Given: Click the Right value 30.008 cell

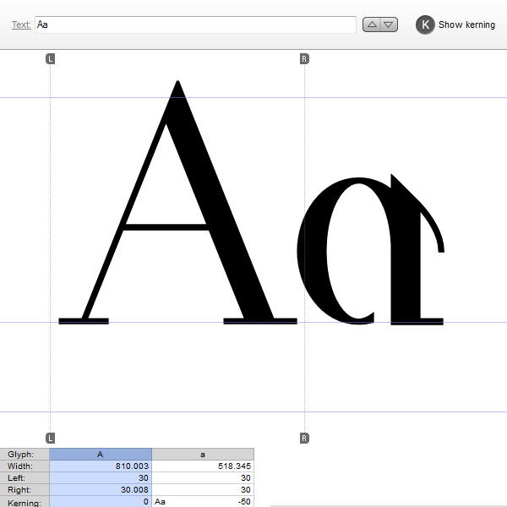Looking at the screenshot, I should point(101,489).
